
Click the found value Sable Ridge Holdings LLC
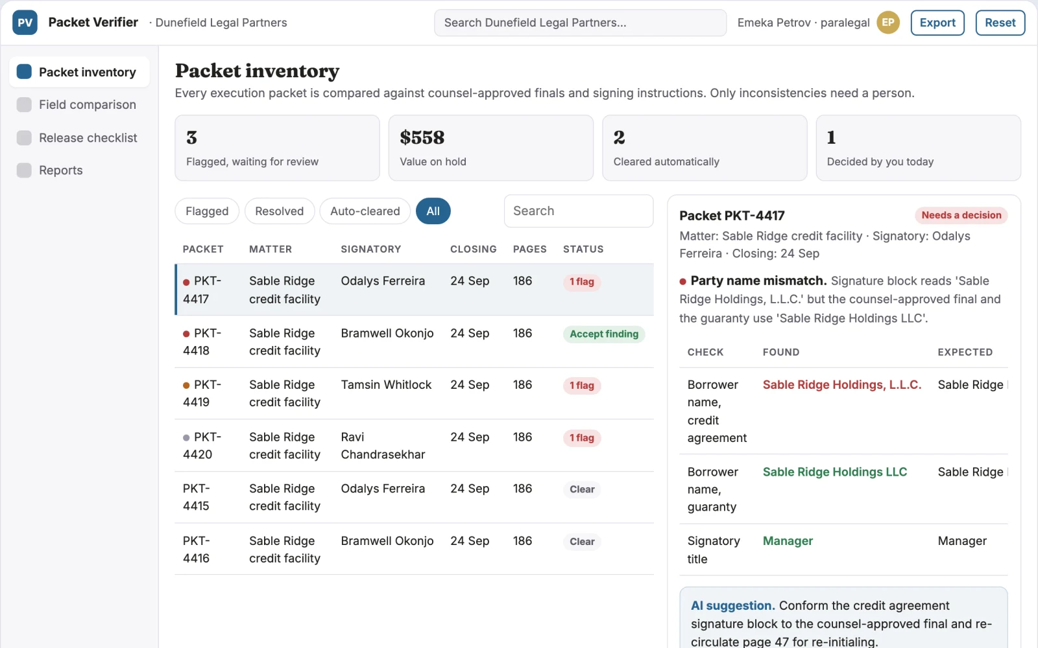tap(835, 472)
